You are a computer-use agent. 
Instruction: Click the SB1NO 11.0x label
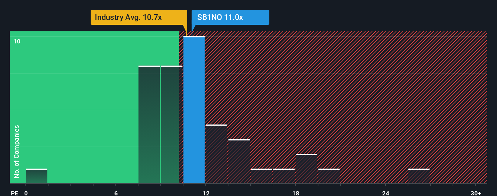[x=230, y=17]
